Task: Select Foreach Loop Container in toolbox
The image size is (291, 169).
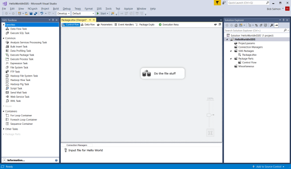Action: pyautogui.click(x=24, y=119)
